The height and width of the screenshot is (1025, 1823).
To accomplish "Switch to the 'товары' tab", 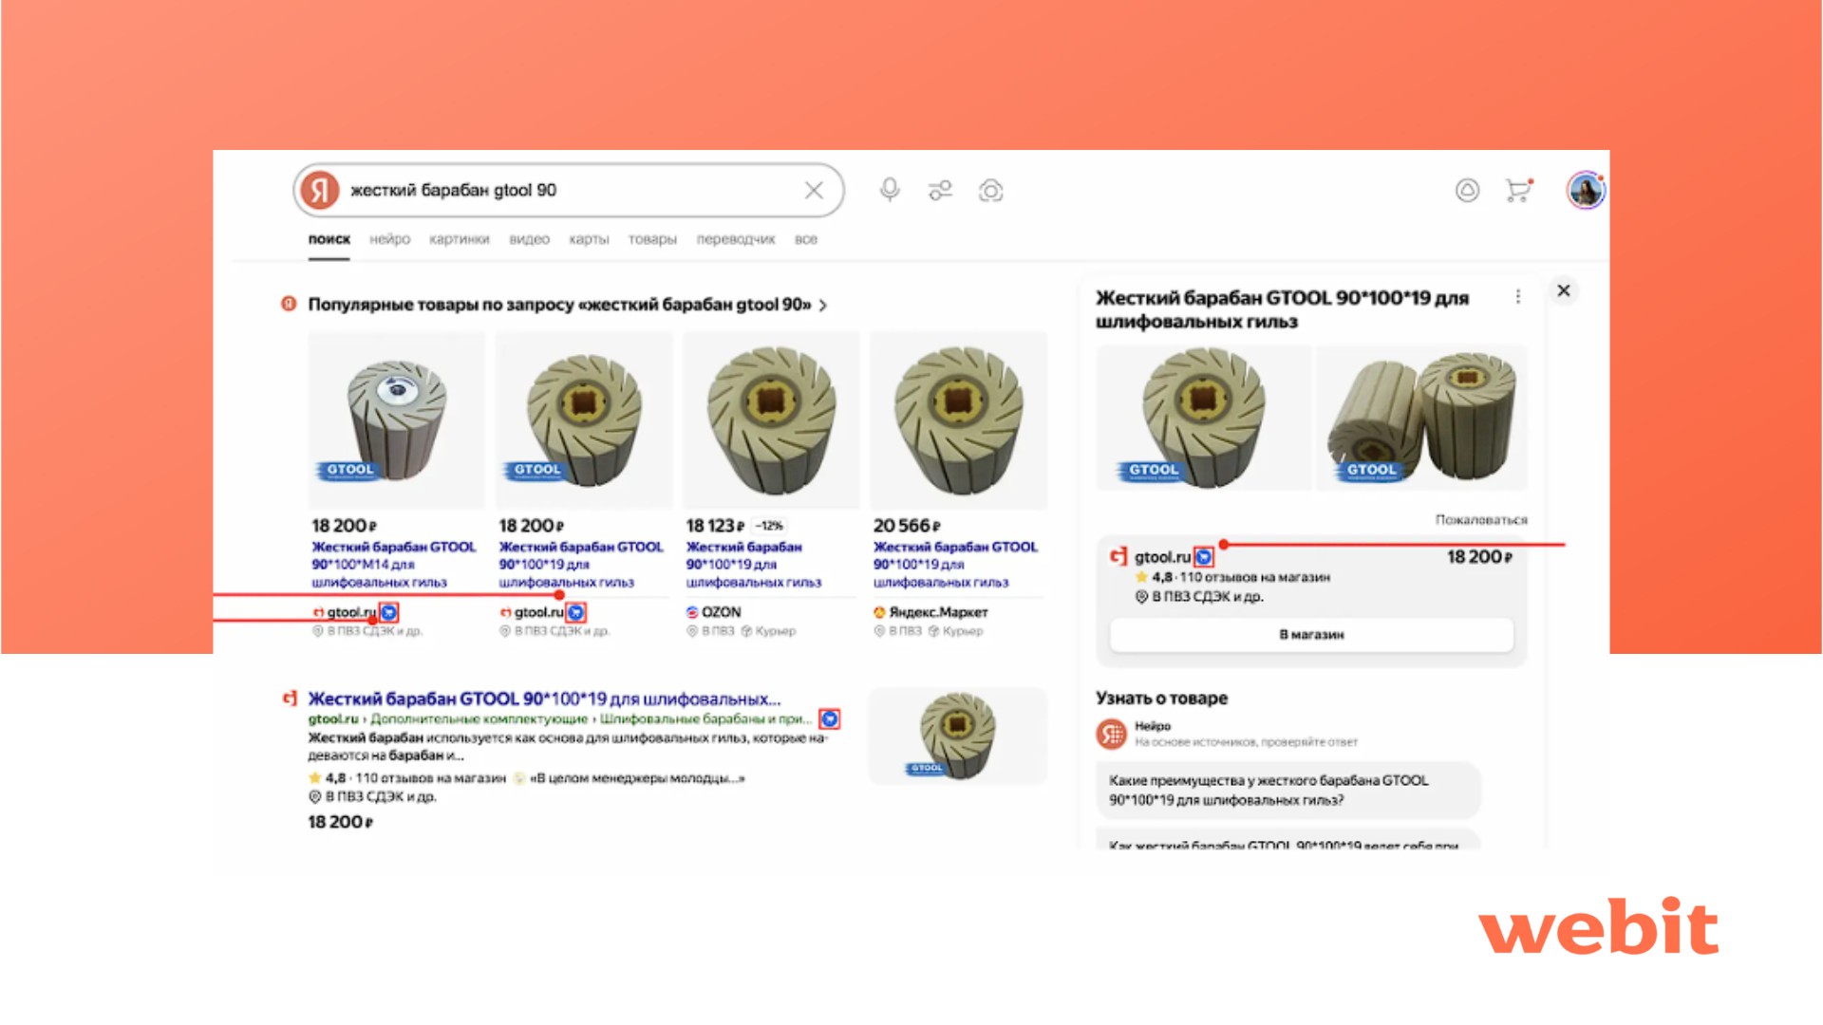I will (x=652, y=239).
